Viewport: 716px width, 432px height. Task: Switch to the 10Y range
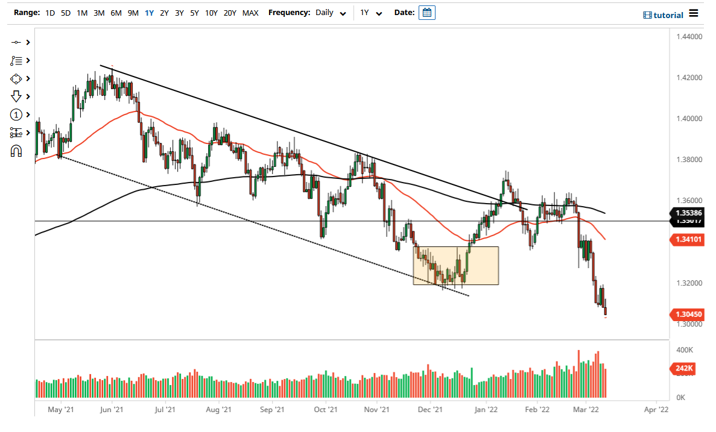[x=211, y=12]
